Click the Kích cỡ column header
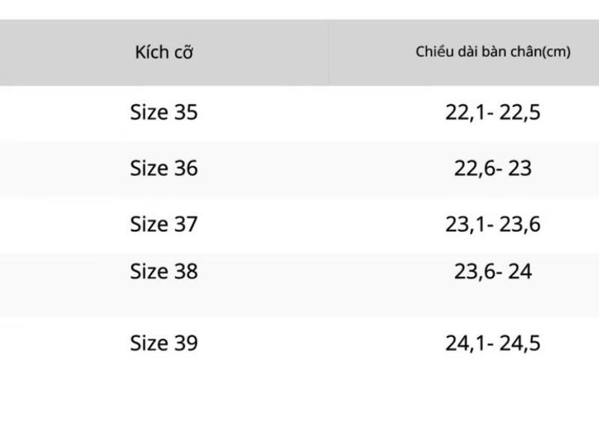Viewport: 599px width, 432px height. point(164,52)
